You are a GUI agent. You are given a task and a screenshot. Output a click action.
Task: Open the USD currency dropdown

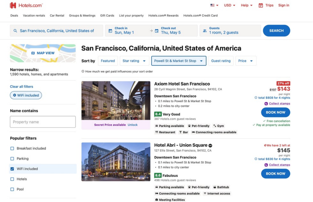pos(229,5)
